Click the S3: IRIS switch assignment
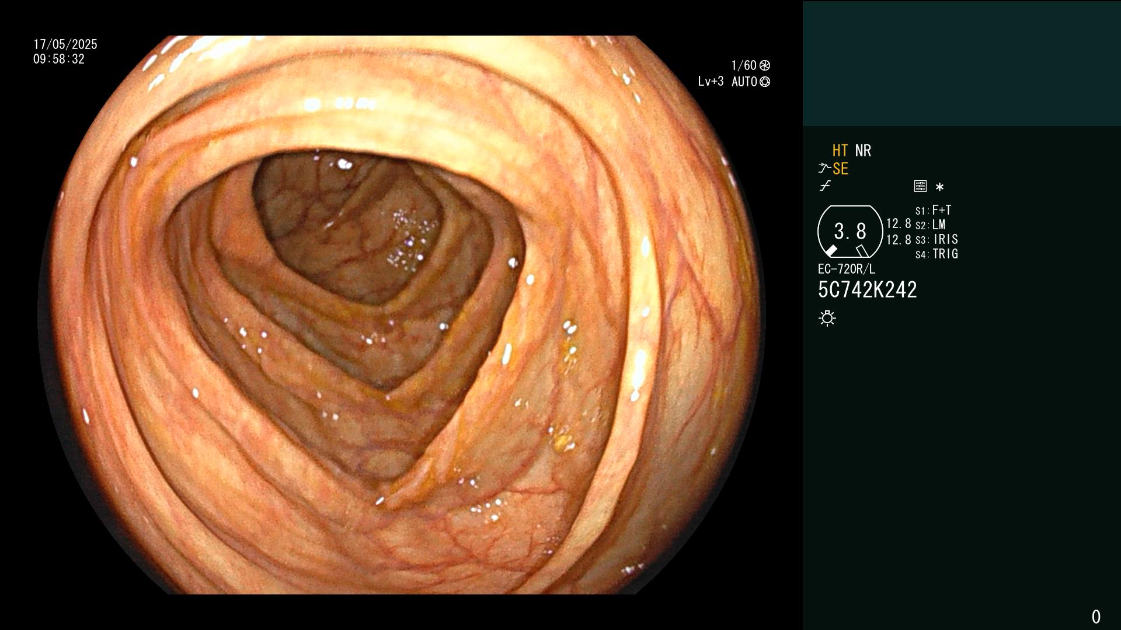 (937, 239)
